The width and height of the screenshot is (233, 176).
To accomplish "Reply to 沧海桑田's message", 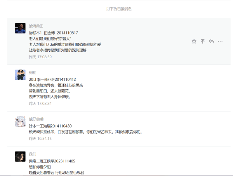I will (211, 42).
